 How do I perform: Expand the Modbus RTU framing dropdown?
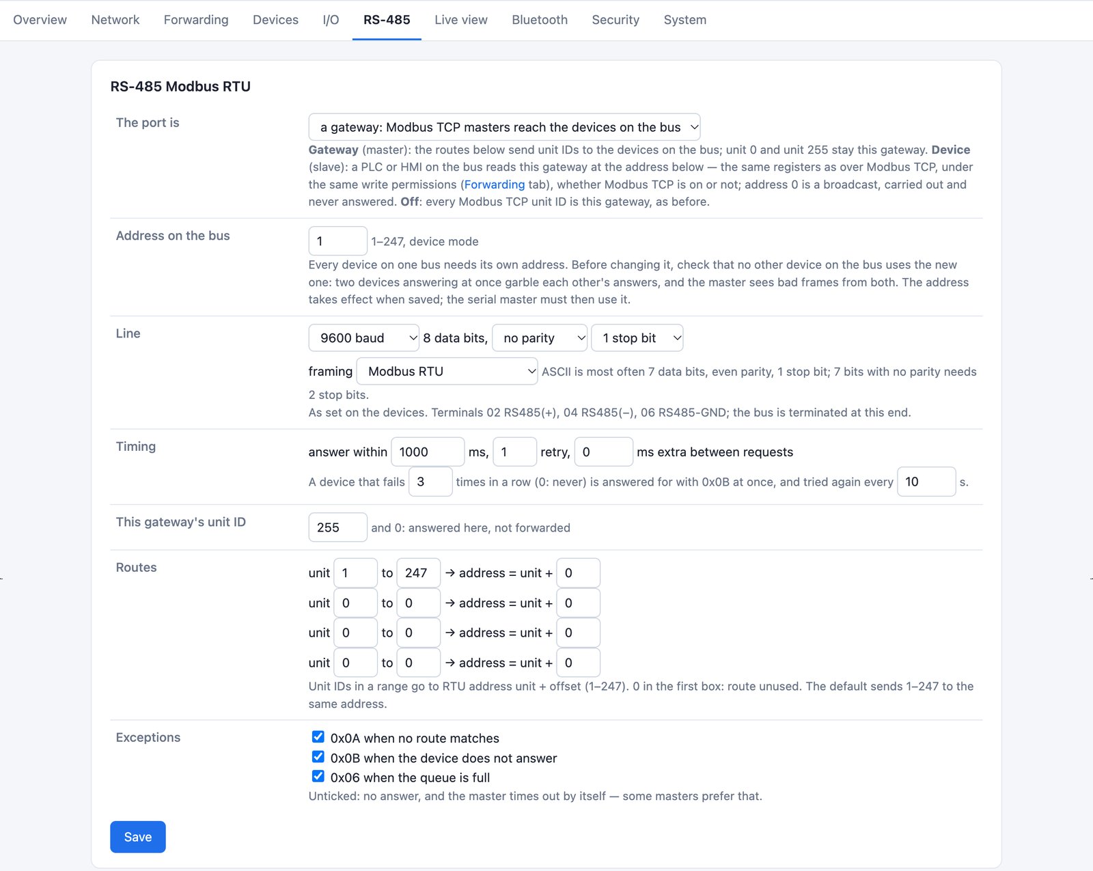tap(447, 371)
